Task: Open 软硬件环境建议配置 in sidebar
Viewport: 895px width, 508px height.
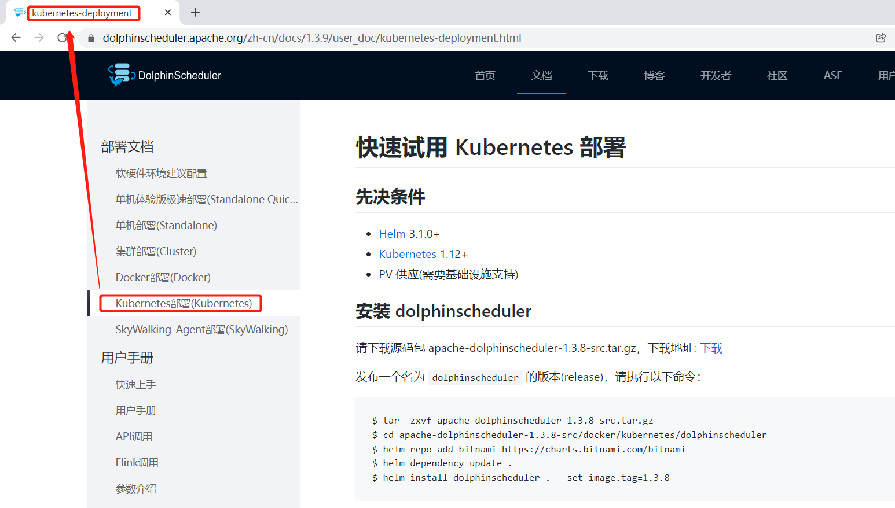Action: tap(161, 174)
